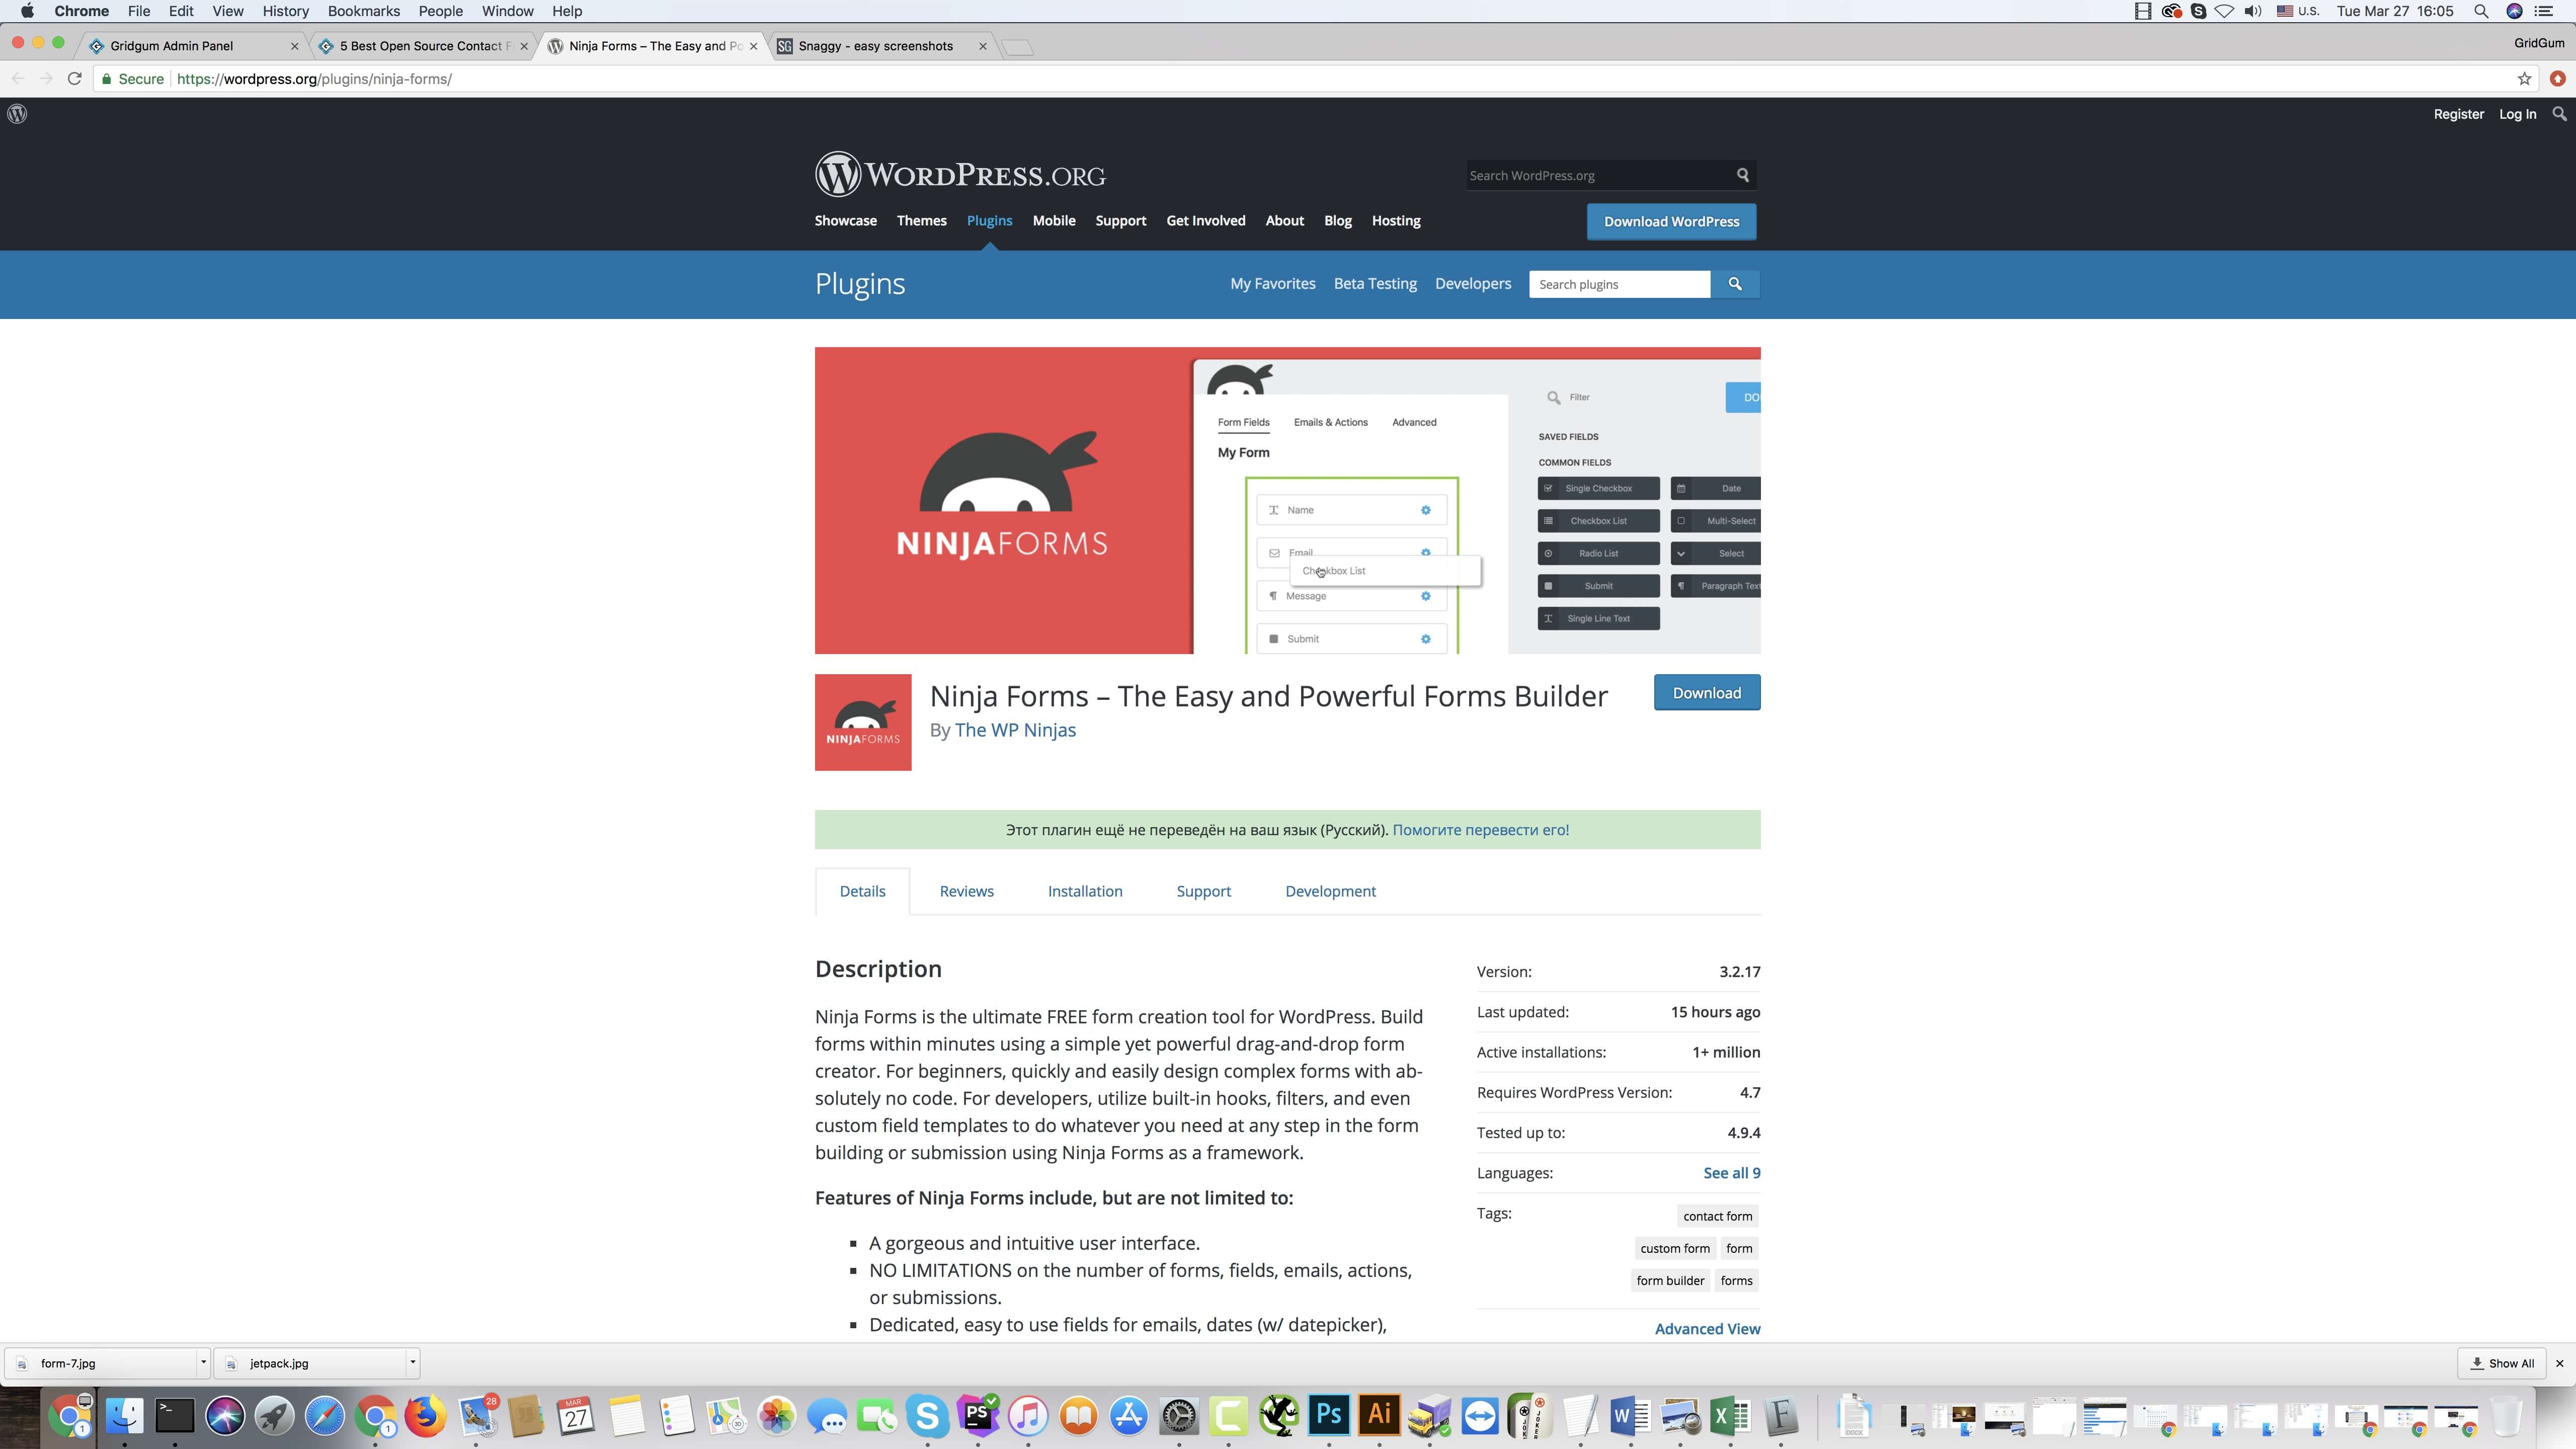2576x1449 pixels.
Task: Open Terminal from the dock
Action: (174, 1416)
